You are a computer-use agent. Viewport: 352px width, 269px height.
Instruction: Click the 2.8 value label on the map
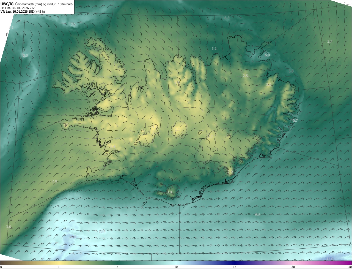coord(54,181)
